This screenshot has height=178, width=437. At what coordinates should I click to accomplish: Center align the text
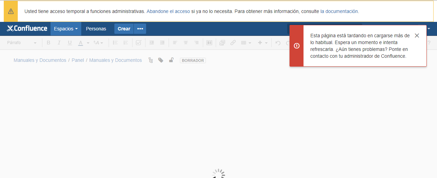(x=186, y=43)
